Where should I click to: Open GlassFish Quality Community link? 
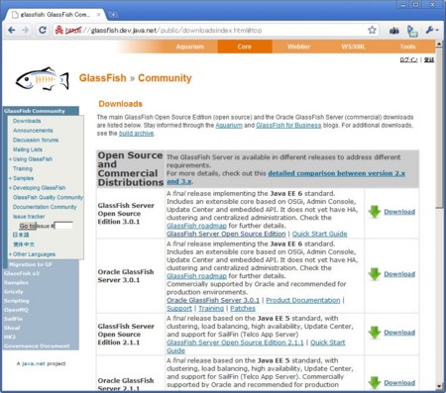pos(48,197)
